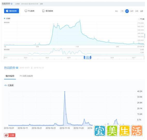
Task: Click the 2016-10-21 axis date label
Action: (37, 128)
